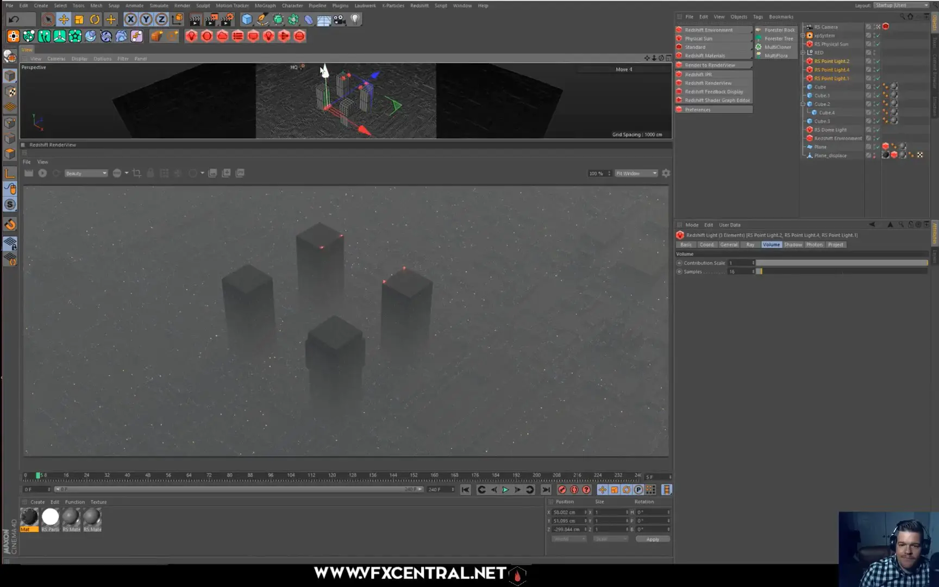
Task: Click the Contribution Scale slider
Action: point(842,263)
